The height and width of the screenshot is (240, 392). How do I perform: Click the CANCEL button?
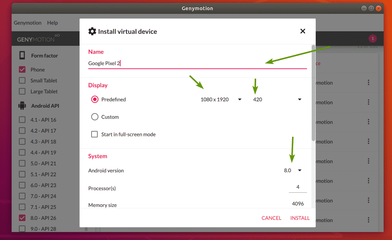tap(271, 218)
